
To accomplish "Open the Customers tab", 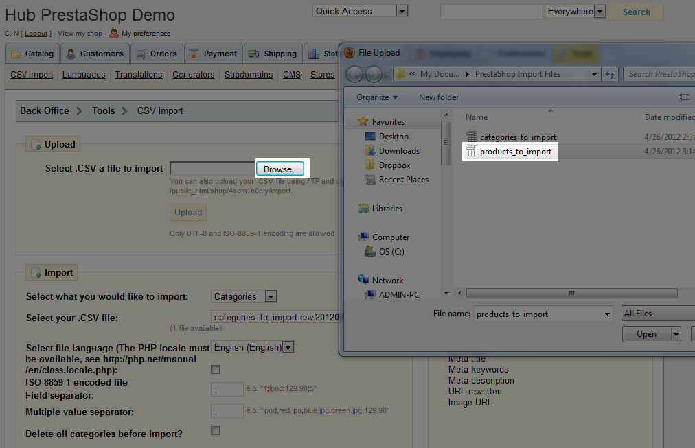I will coord(95,54).
